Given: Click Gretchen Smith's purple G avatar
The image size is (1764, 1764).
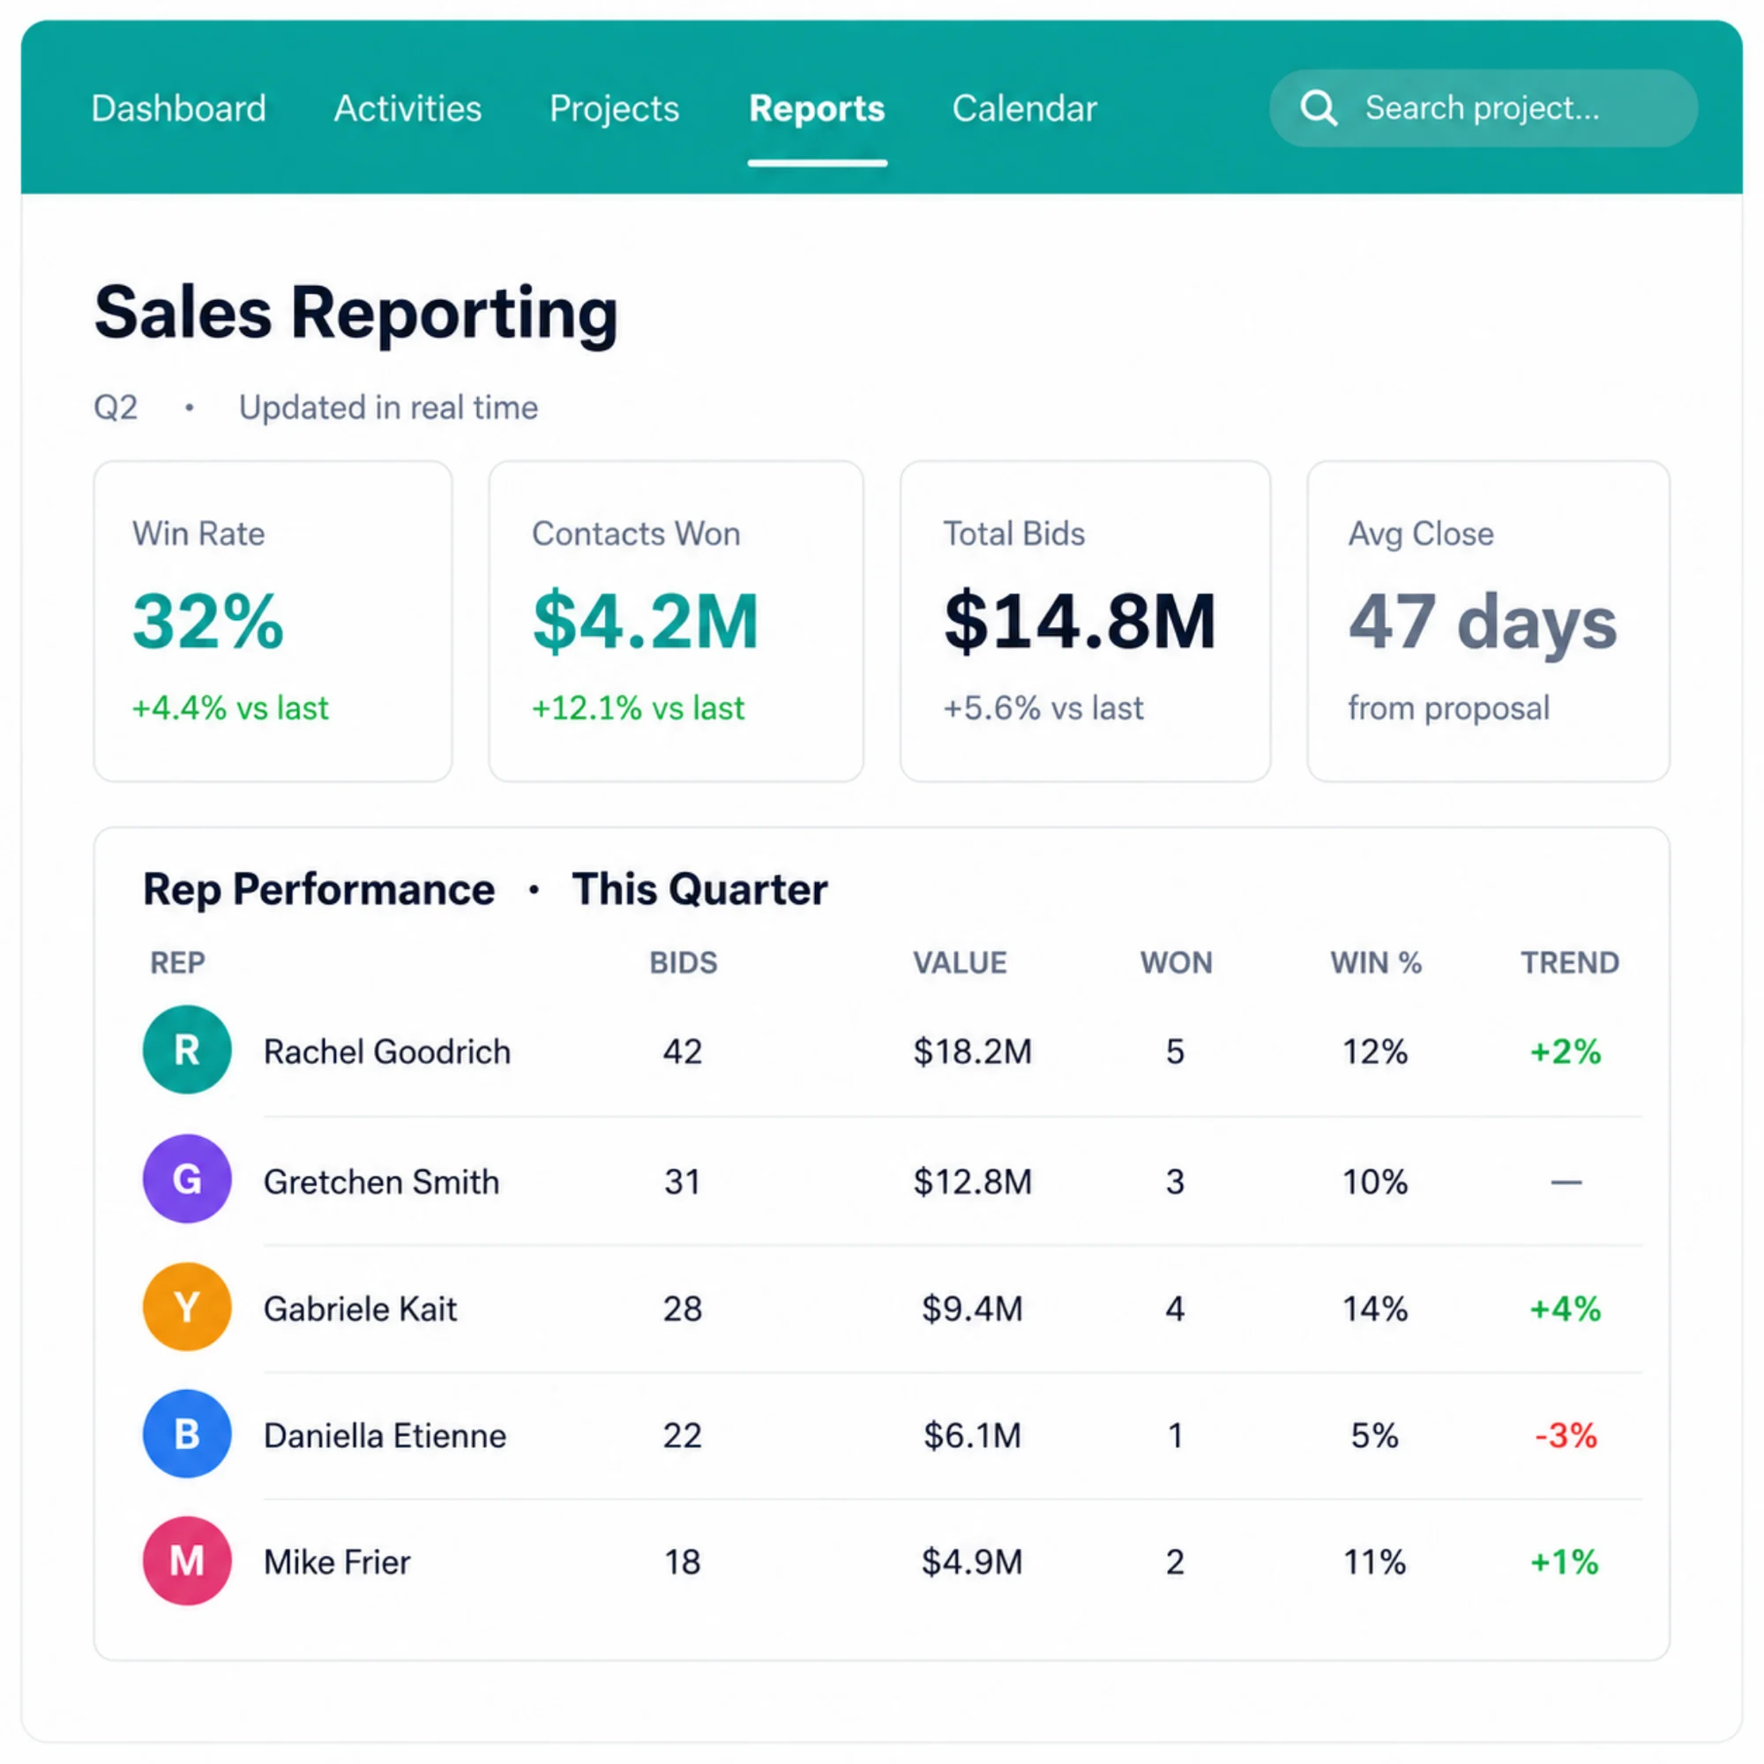Looking at the screenshot, I should 187,1178.
